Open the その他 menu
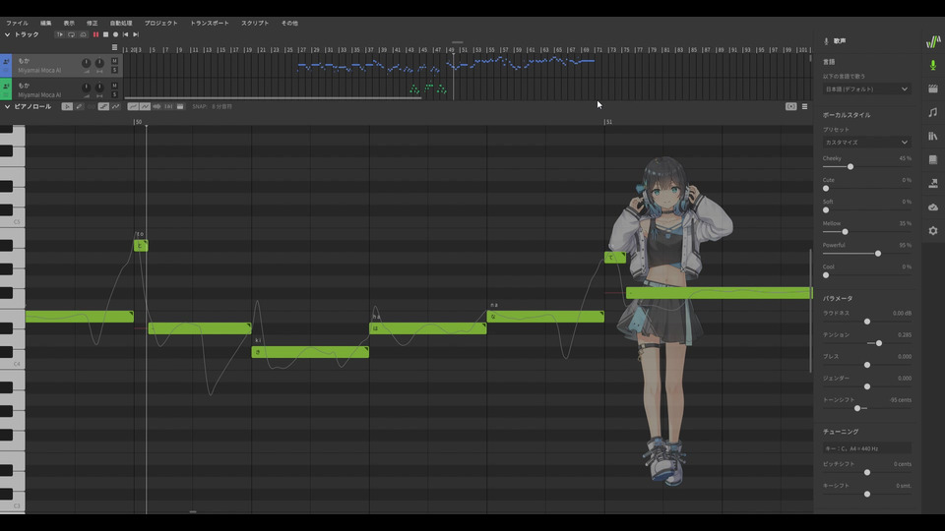The width and height of the screenshot is (945, 531). [289, 23]
